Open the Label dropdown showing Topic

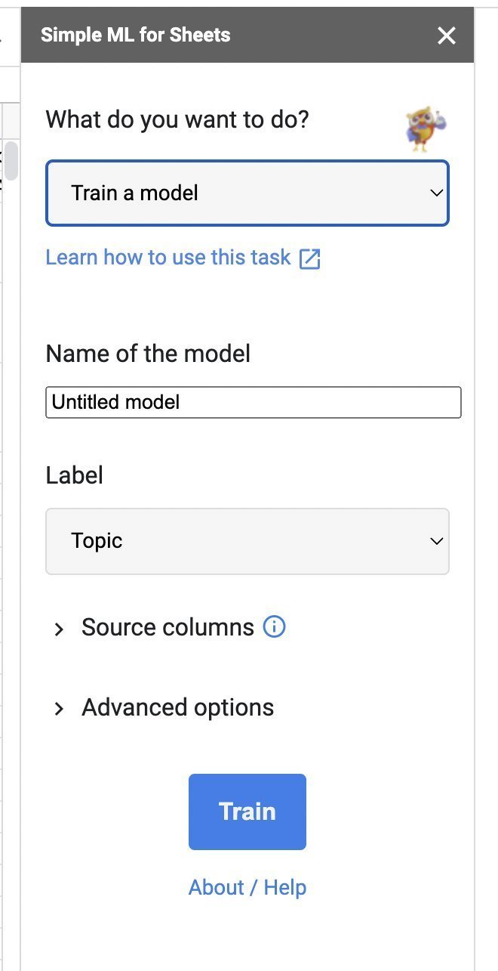247,541
